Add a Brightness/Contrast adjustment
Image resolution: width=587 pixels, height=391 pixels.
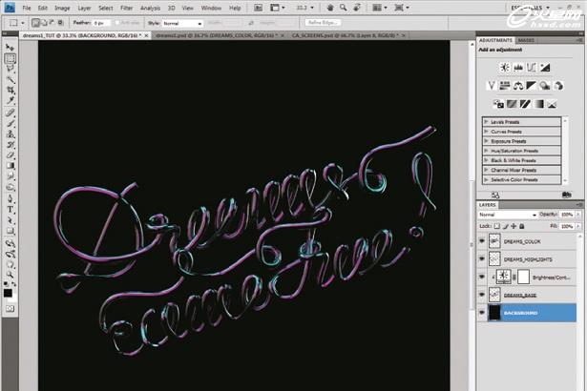coord(505,68)
